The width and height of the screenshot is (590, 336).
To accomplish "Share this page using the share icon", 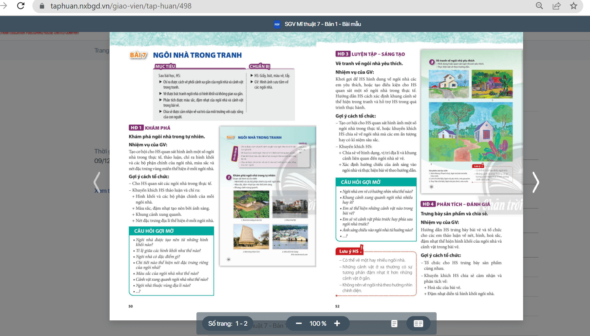I will [x=557, y=6].
